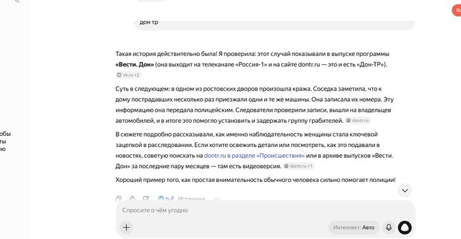Click the microphone voice input icon

(x=389, y=227)
